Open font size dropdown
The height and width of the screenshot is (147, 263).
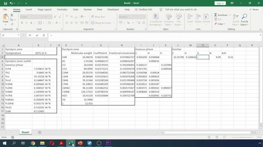[51, 17]
